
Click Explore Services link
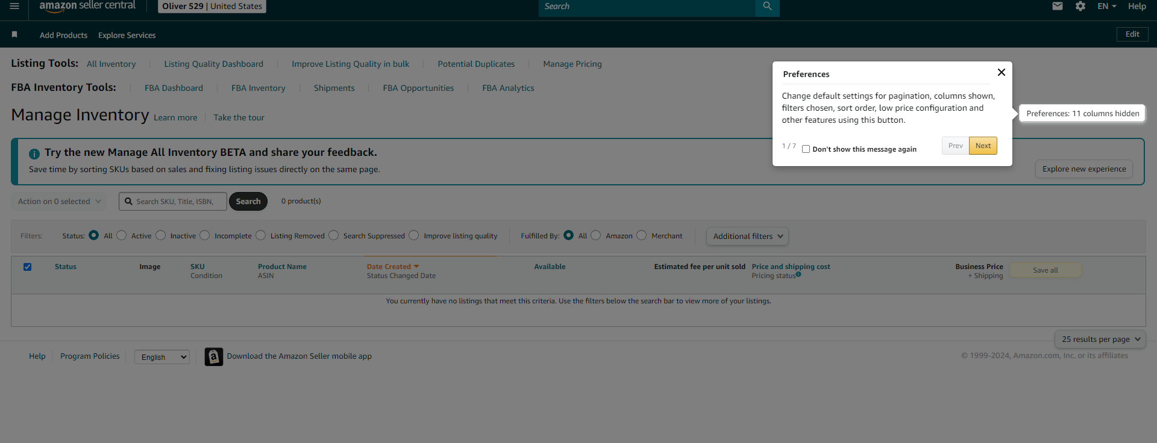127,35
